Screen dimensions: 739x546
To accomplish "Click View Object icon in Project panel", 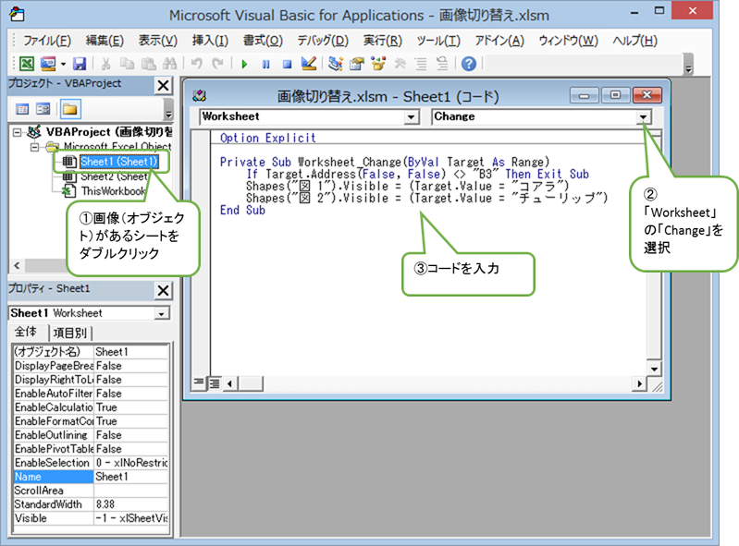I will (x=43, y=109).
